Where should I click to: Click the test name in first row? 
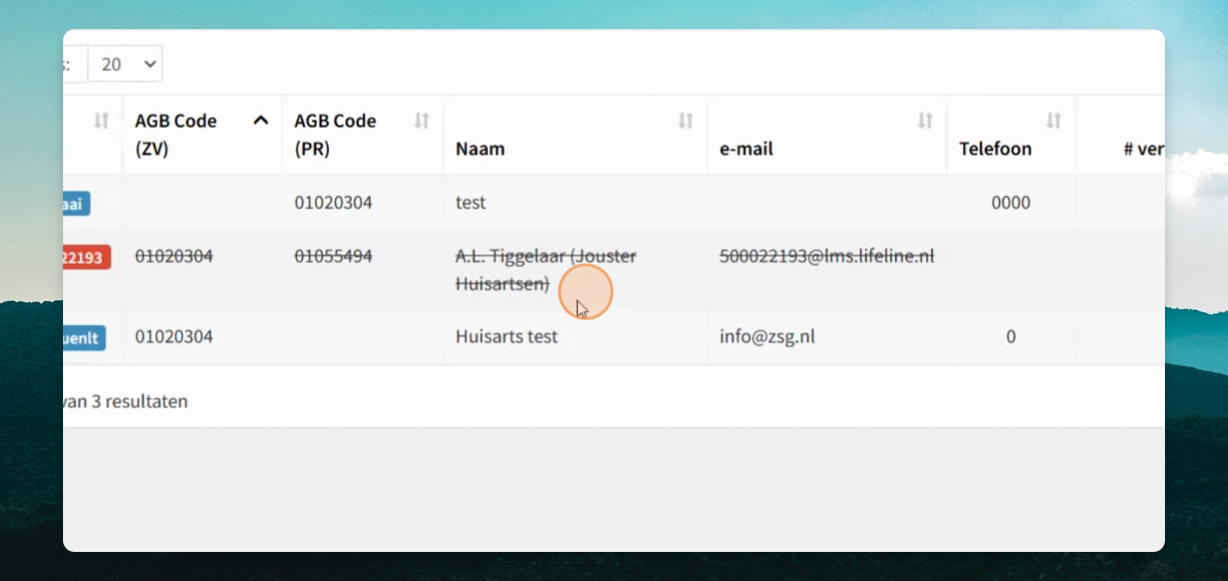coord(470,202)
